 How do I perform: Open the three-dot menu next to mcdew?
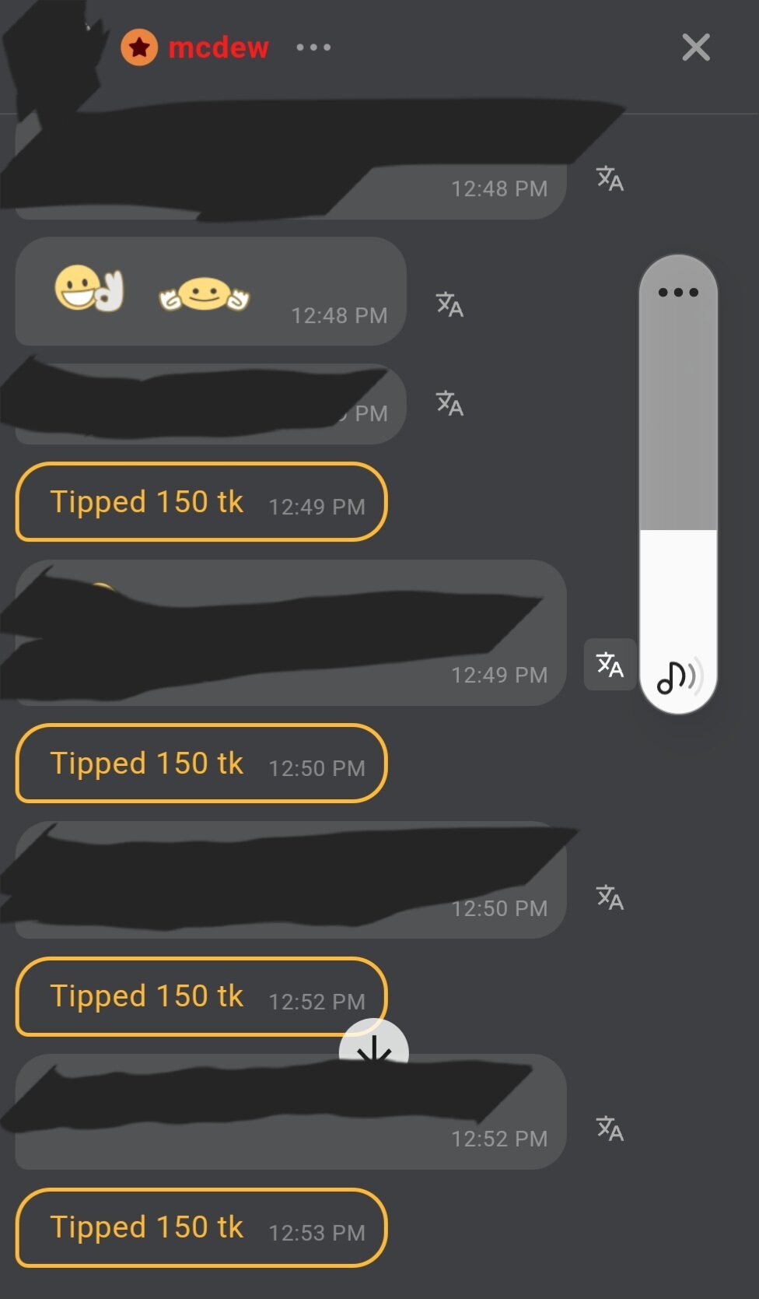pos(313,47)
